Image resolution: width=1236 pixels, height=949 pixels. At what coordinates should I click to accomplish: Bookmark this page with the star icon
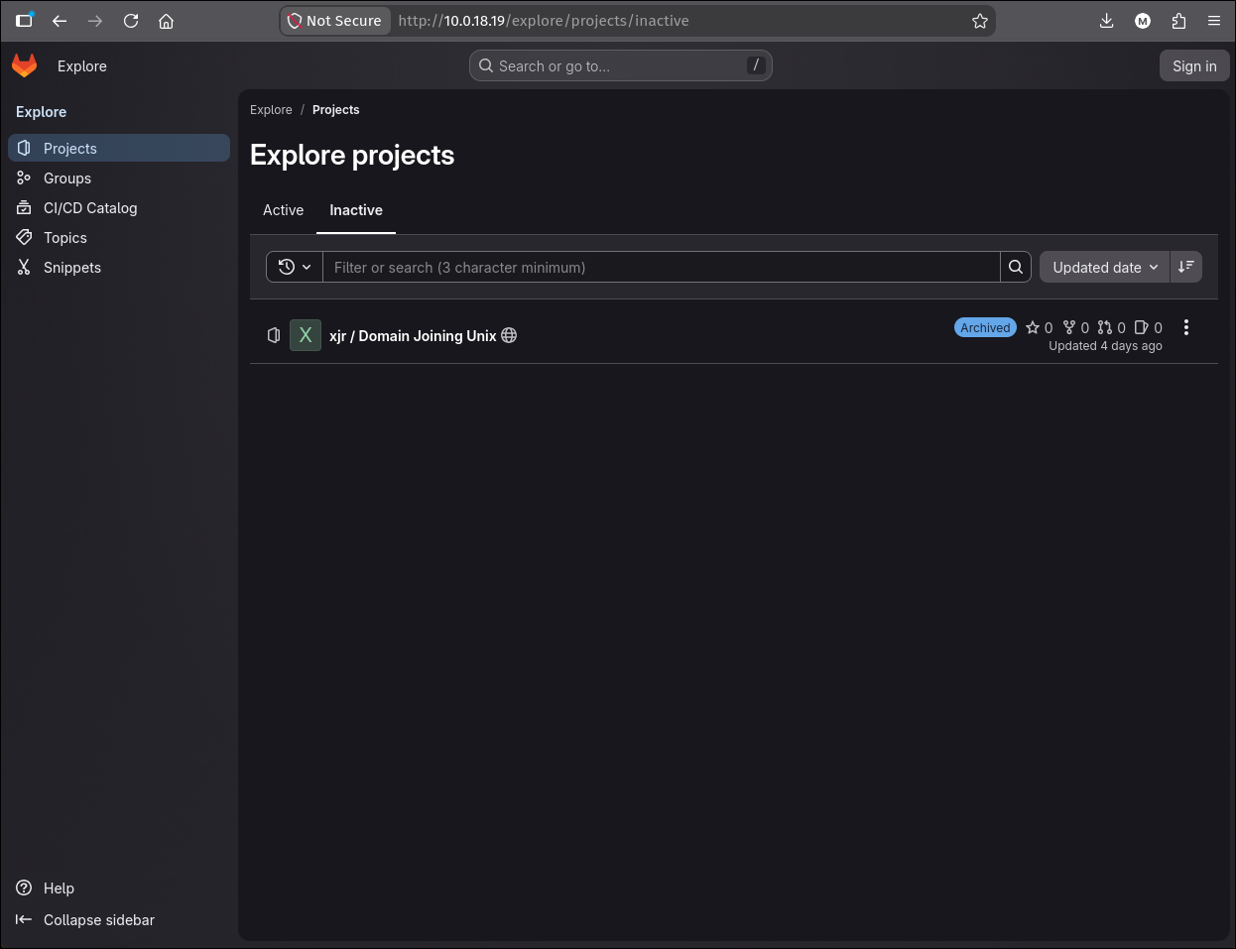pos(980,21)
